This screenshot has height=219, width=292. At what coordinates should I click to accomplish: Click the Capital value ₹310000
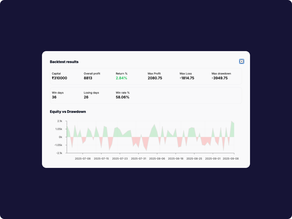[59, 78]
